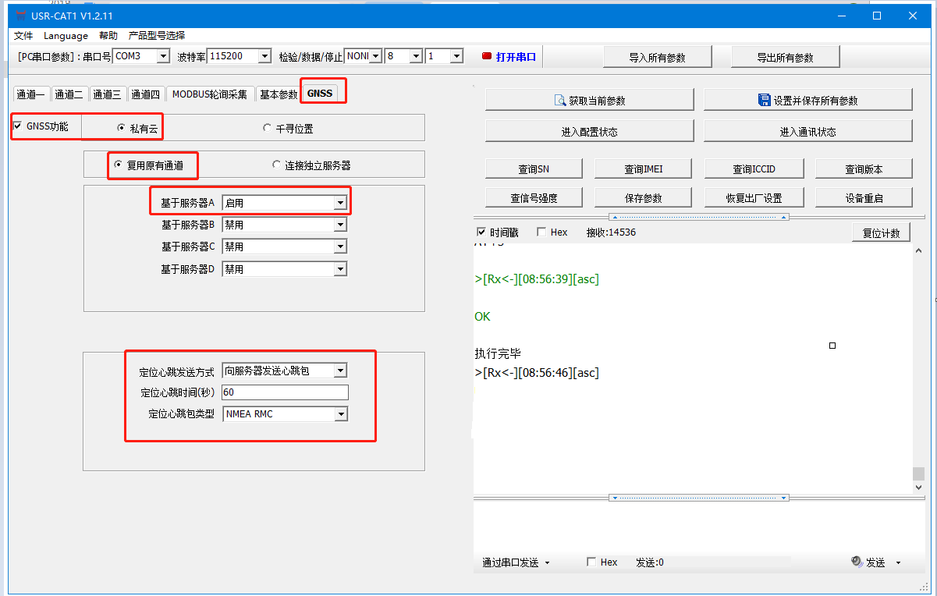The width and height of the screenshot is (937, 596).
Task: Click the red serial port status indicator icon
Action: pyautogui.click(x=487, y=56)
